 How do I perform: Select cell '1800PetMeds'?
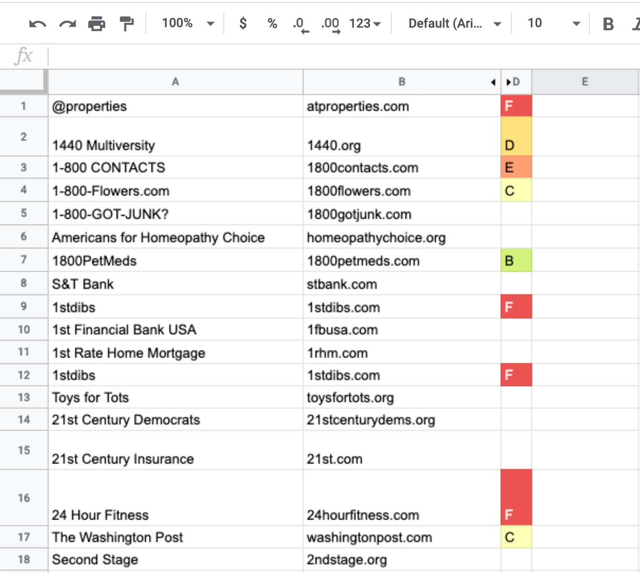click(x=176, y=260)
